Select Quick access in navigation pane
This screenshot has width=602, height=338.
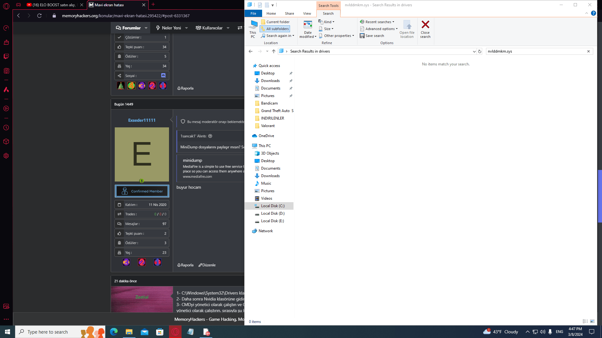pos(269,66)
